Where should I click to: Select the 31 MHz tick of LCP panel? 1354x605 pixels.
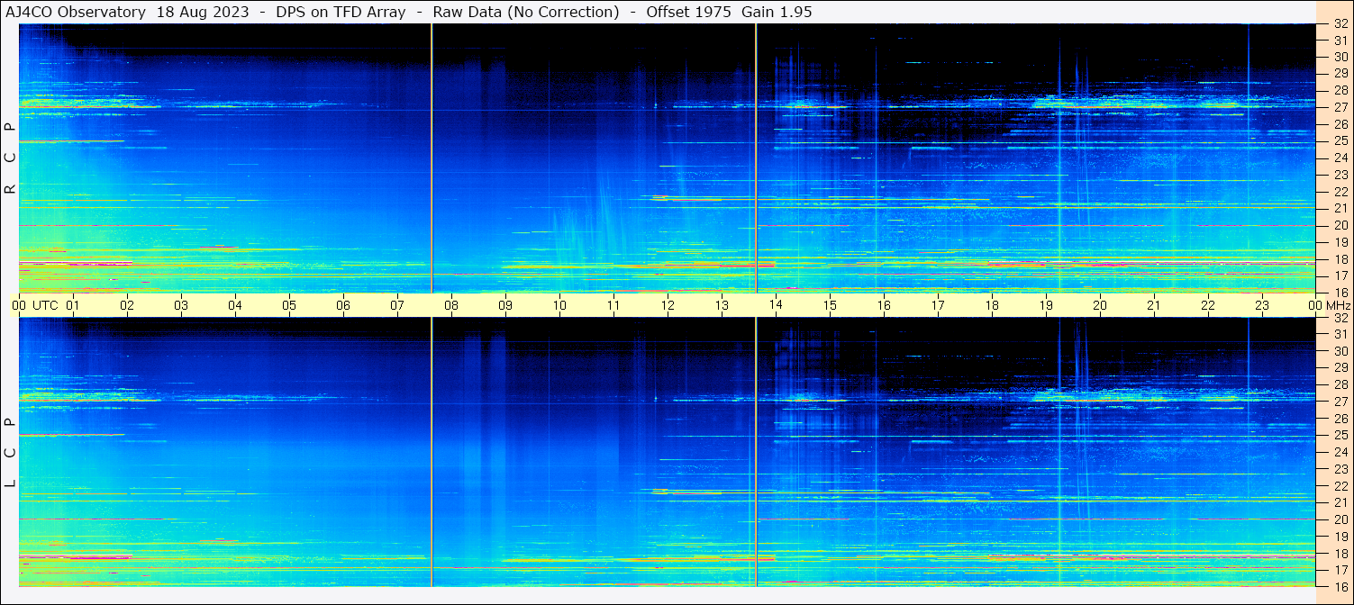click(1340, 334)
